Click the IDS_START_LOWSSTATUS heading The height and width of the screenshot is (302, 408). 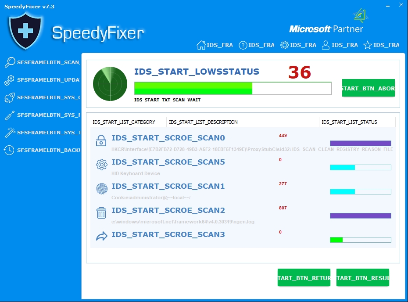[197, 72]
